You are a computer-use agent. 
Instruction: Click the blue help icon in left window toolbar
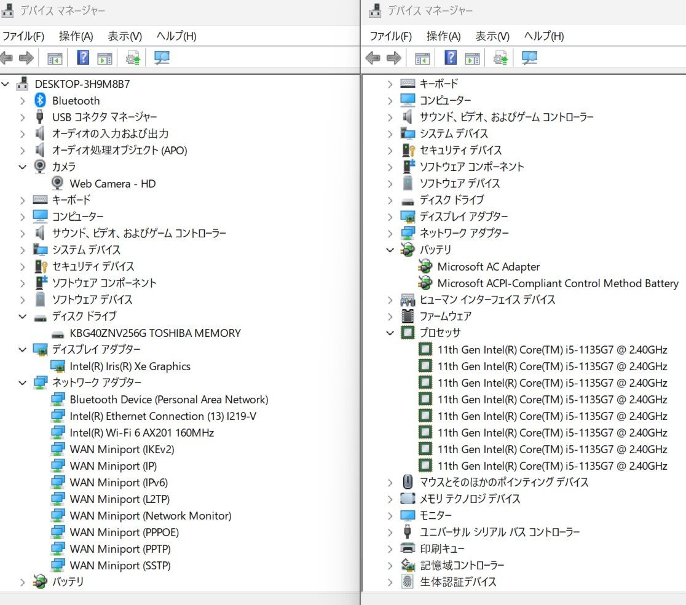[83, 58]
